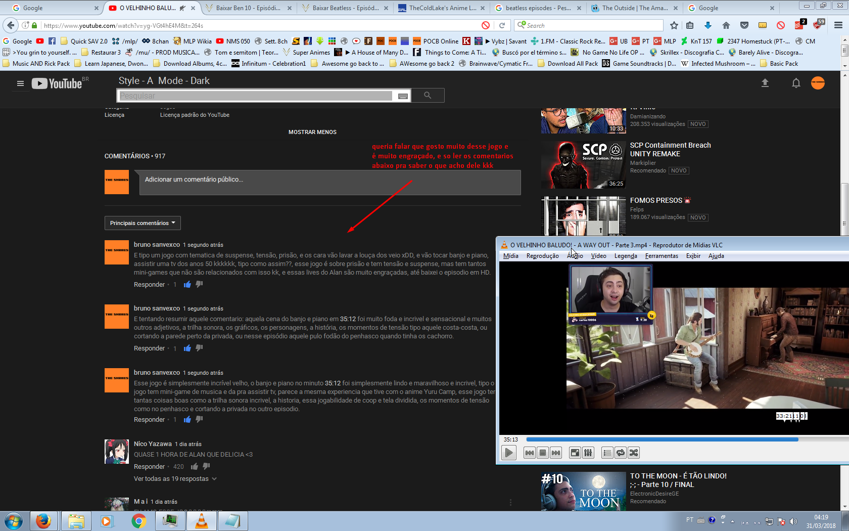Toggle VLC fullscreen mode
The image size is (849, 531).
pyautogui.click(x=575, y=453)
